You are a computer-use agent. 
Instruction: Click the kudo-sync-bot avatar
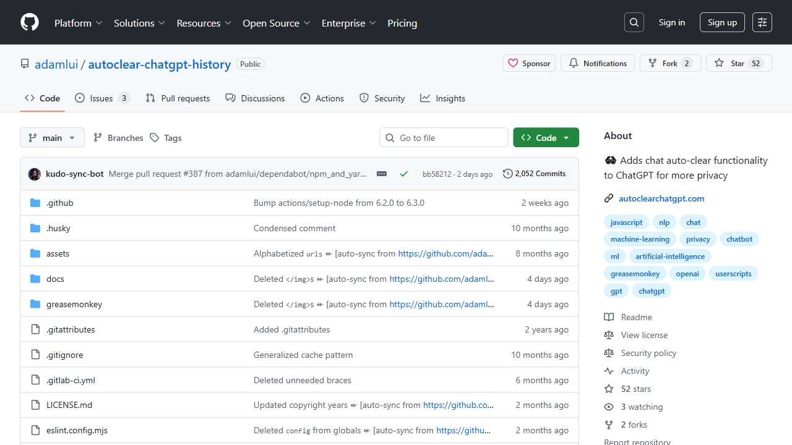click(35, 174)
